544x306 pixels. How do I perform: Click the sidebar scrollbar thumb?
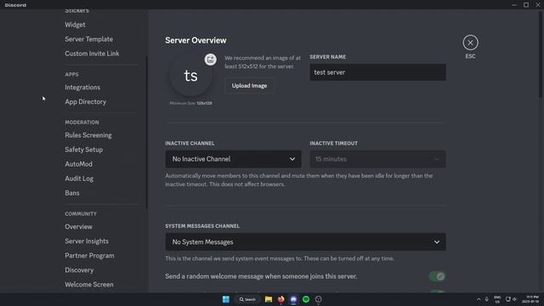coord(146,132)
